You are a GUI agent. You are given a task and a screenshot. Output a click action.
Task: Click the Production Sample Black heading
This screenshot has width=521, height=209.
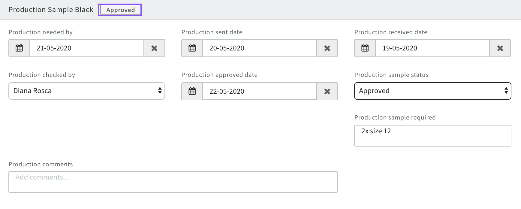pyautogui.click(x=51, y=10)
